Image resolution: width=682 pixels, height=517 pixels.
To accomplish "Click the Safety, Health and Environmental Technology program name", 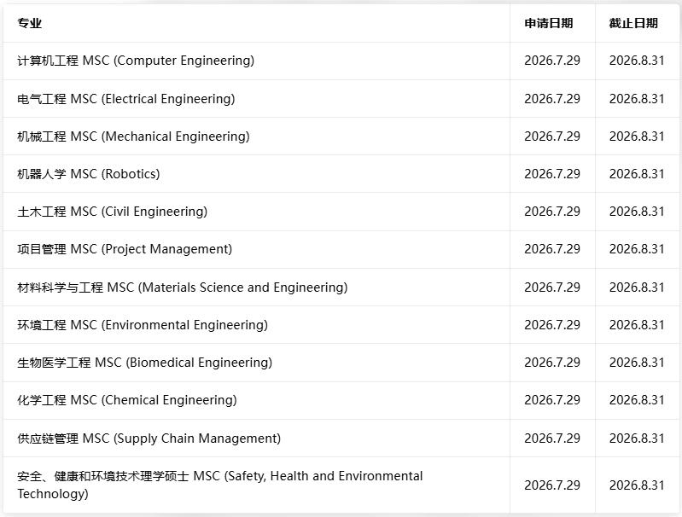I will coord(219,485).
